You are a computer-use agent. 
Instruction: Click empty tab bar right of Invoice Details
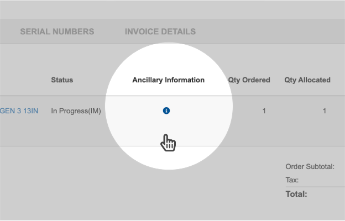(271, 31)
